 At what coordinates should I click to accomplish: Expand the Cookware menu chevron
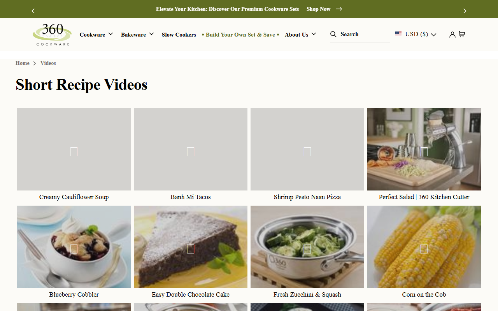110,34
